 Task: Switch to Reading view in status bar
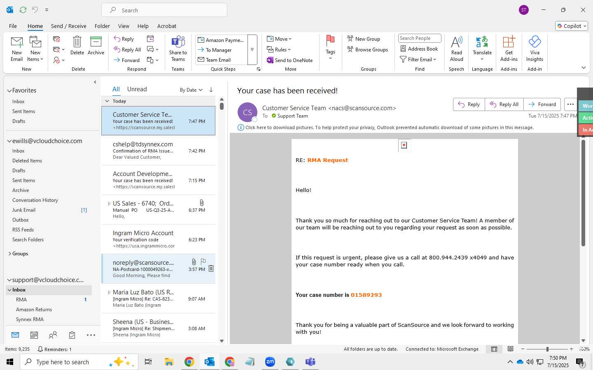(511, 349)
